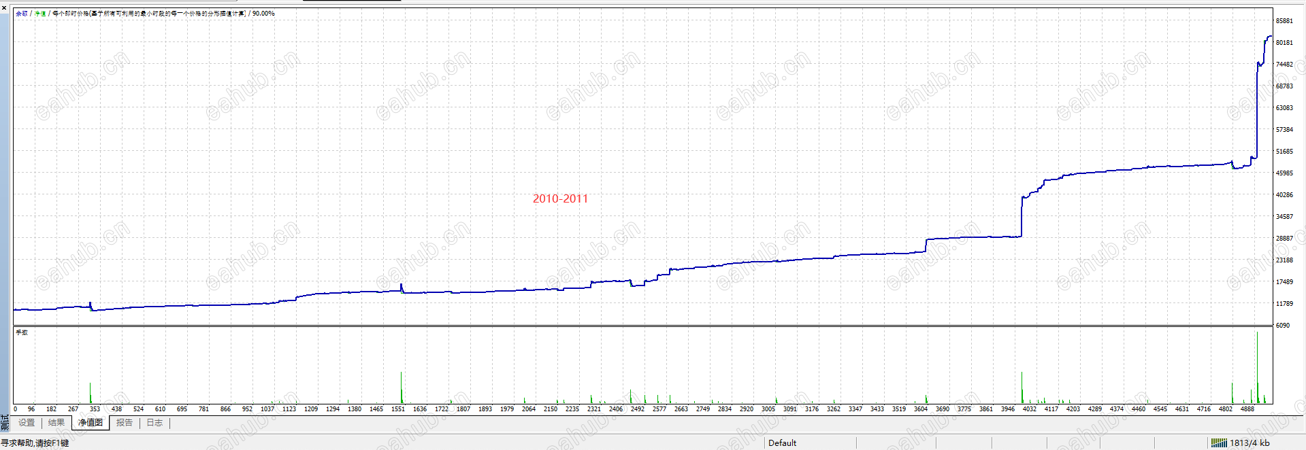1306x450 pixels.
Task: Click the 74482 y-axis value
Action: coord(1284,65)
